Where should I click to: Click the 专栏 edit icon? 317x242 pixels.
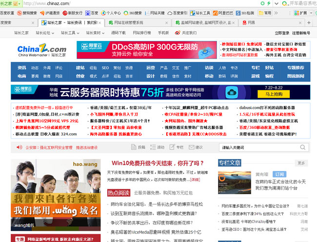(x=172, y=147)
